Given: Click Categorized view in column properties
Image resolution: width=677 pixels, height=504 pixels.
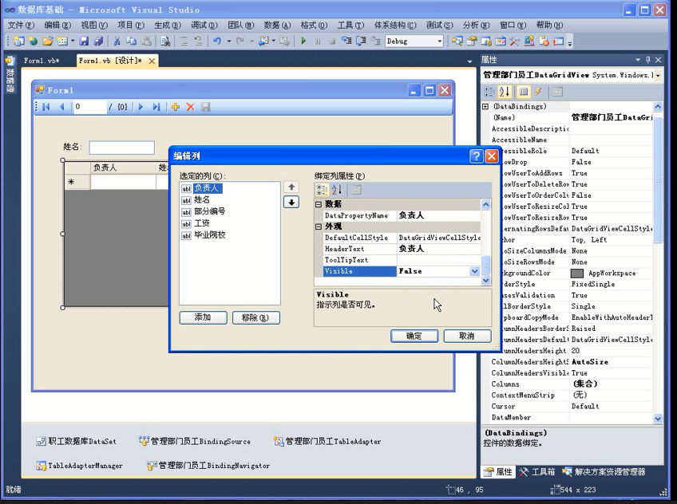Looking at the screenshot, I should pos(322,190).
